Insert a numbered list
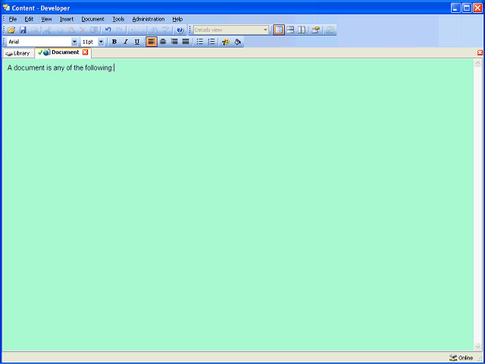The width and height of the screenshot is (485, 364). (x=211, y=42)
